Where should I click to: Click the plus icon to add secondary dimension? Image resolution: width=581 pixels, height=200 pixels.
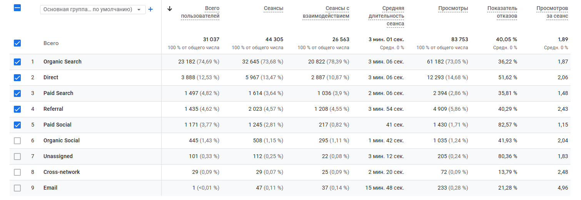(x=150, y=9)
